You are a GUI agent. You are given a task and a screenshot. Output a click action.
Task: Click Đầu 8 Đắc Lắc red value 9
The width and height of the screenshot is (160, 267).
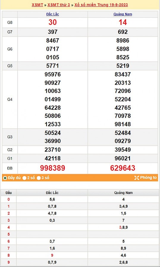click(52, 255)
